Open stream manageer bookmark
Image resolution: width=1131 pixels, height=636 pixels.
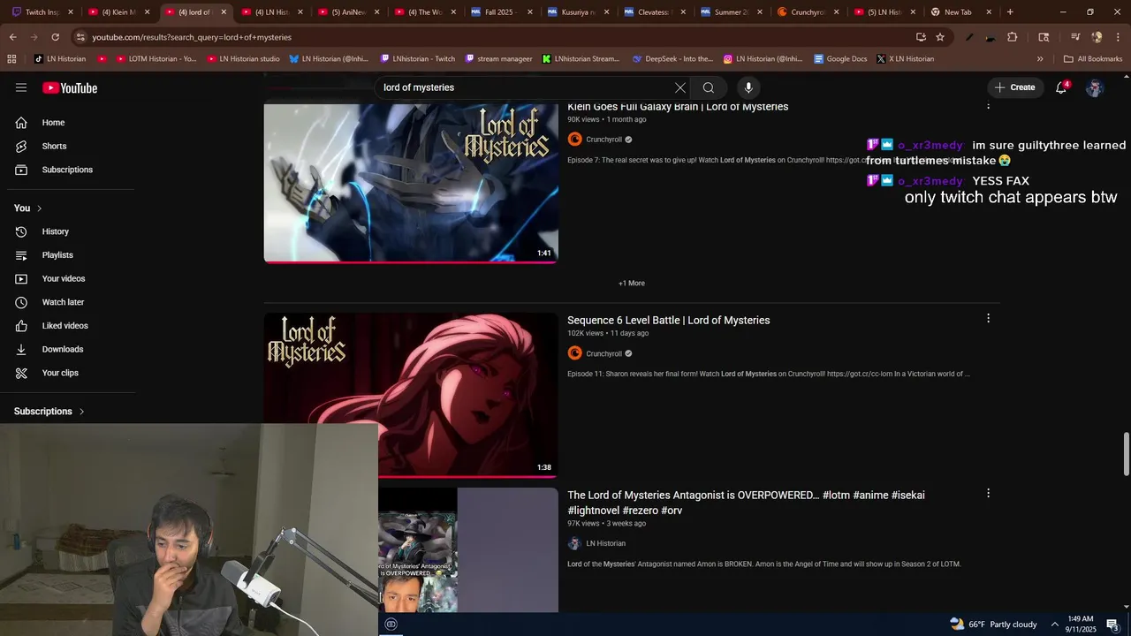[498, 59]
